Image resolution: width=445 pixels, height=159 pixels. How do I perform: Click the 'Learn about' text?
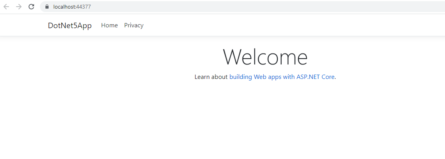coord(211,77)
